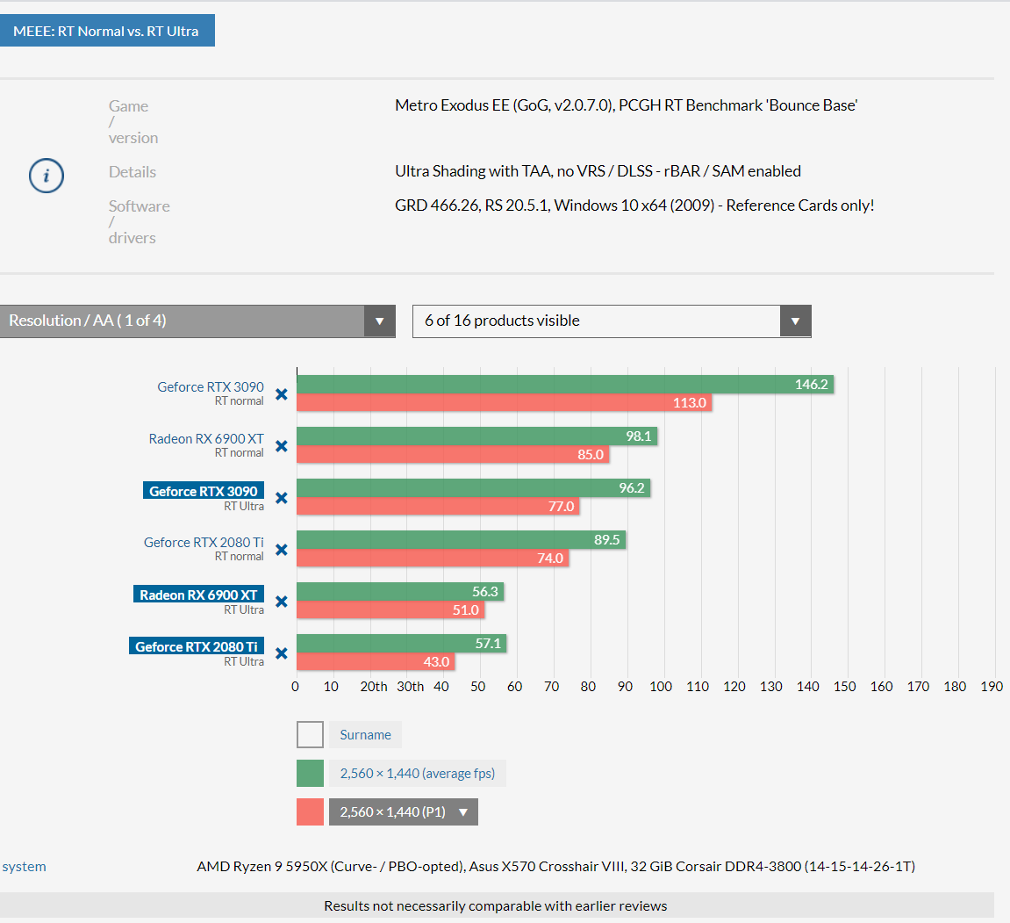This screenshot has height=923, width=1010.
Task: Open the 2,560 × 1,440 (P1) dropdown
Action: tap(404, 812)
